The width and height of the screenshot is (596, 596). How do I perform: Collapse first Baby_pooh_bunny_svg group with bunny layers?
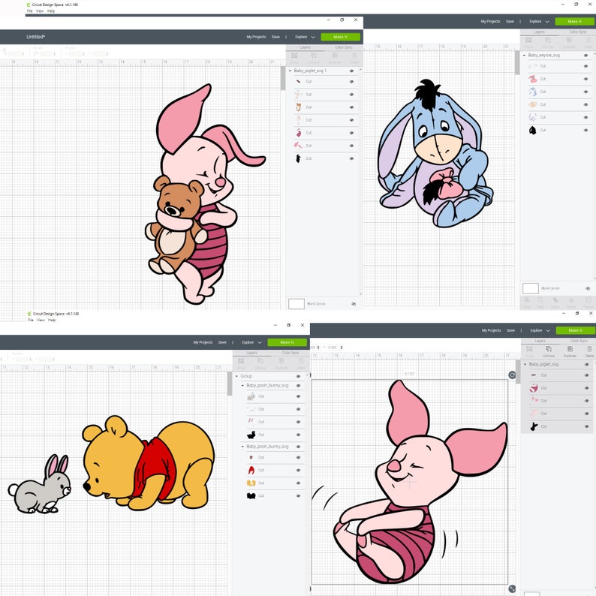[243, 385]
